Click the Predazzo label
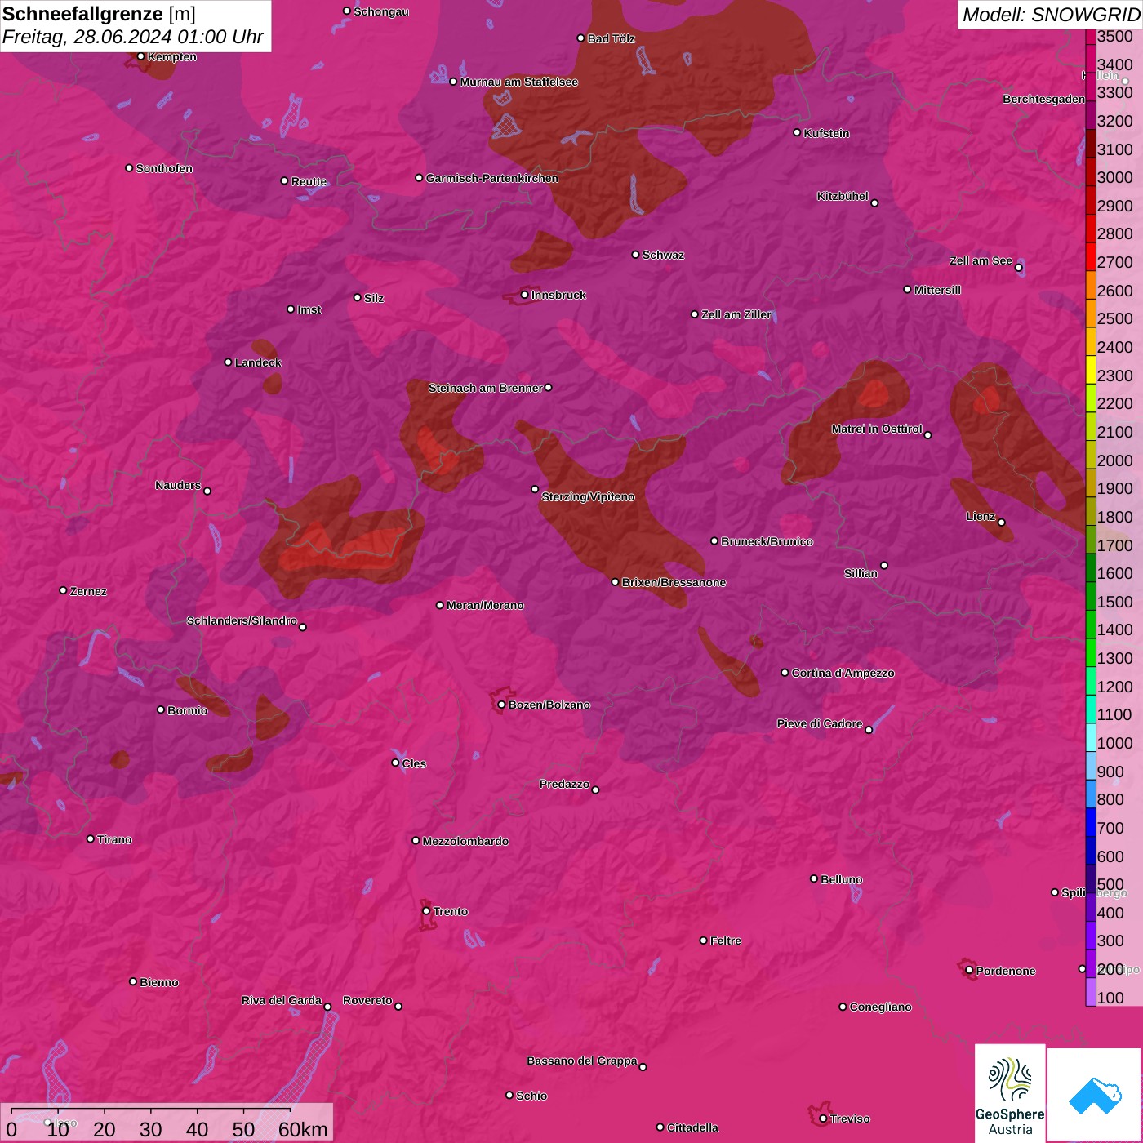 click(x=564, y=784)
